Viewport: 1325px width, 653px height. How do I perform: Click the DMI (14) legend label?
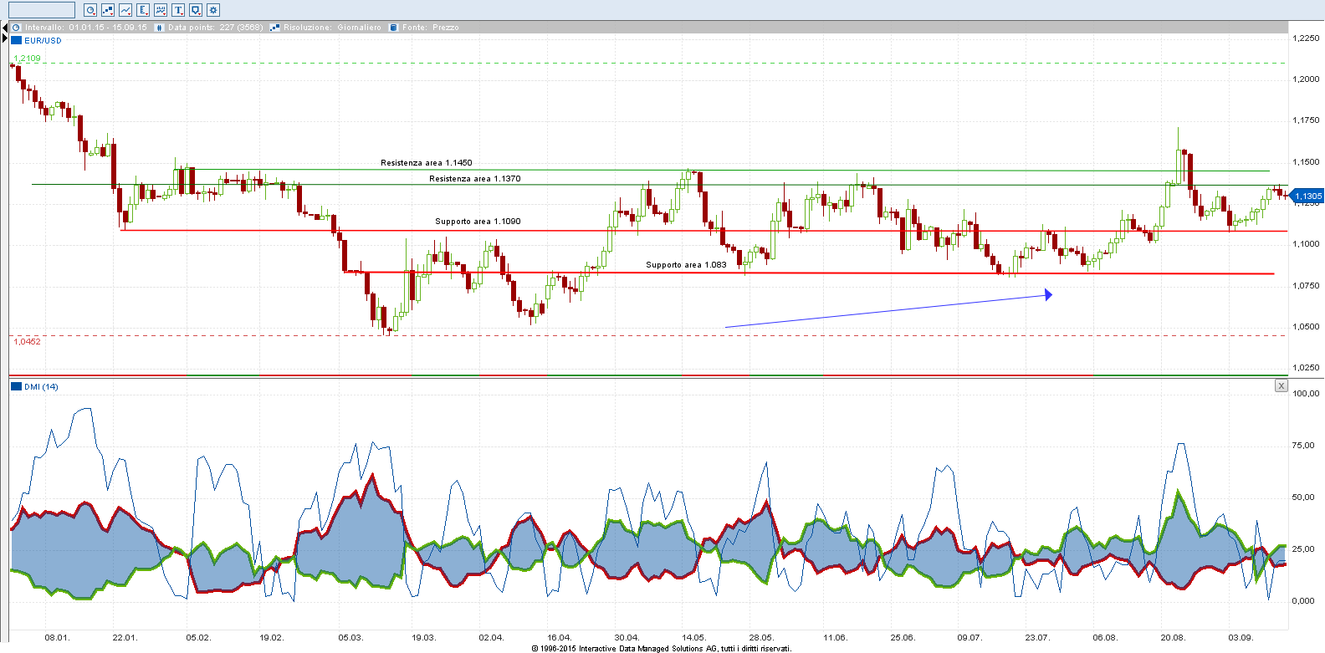tap(41, 386)
